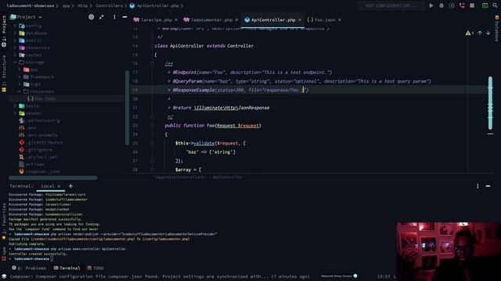
Task: Go to previous highlighted problem
Action: pyautogui.click(x=480, y=33)
